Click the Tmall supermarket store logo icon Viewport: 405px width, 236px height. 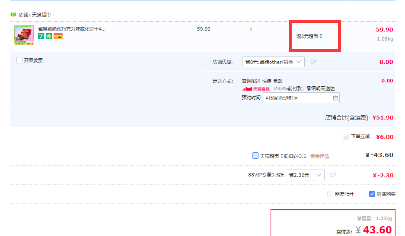pyautogui.click(x=13, y=14)
